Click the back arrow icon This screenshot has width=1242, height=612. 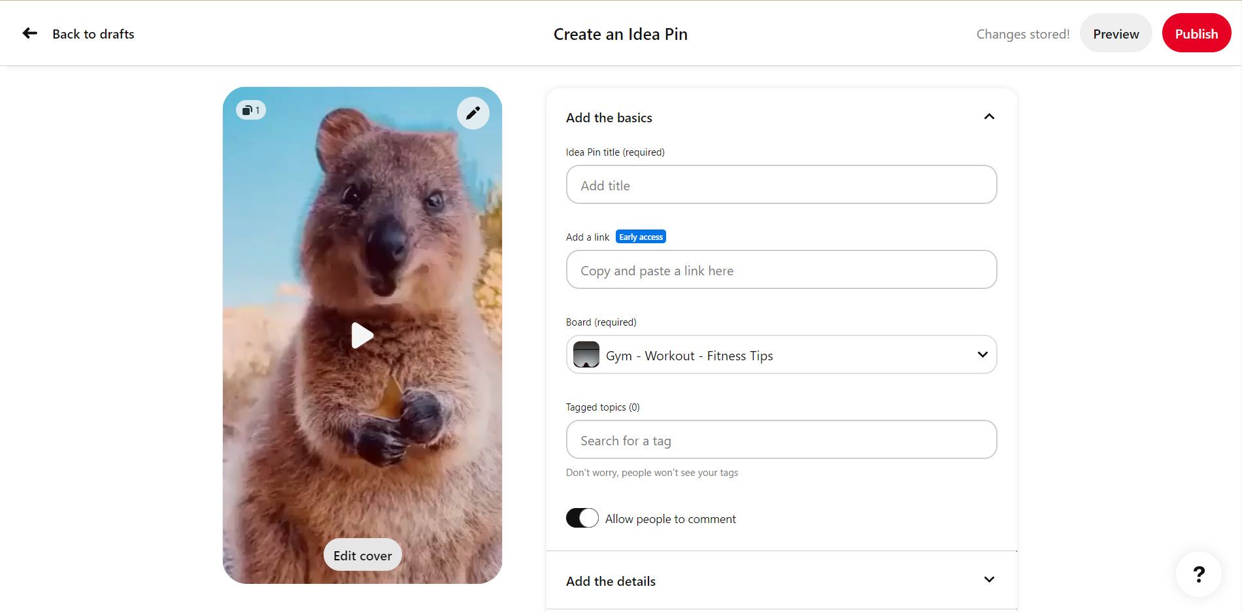pyautogui.click(x=29, y=33)
